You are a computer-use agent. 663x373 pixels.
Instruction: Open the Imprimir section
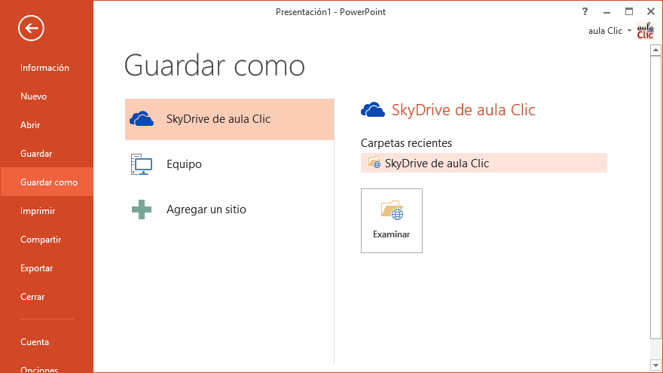[x=38, y=211]
